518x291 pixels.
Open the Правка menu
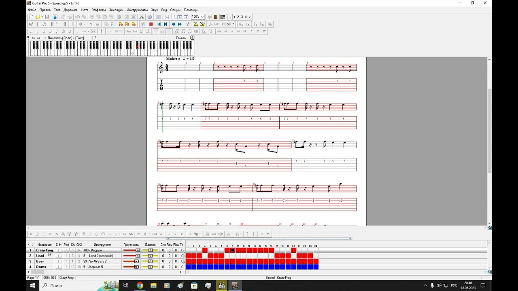[45, 10]
